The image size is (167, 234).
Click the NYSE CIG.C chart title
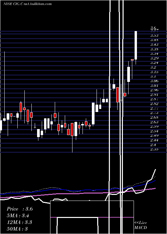(x=27, y=4)
